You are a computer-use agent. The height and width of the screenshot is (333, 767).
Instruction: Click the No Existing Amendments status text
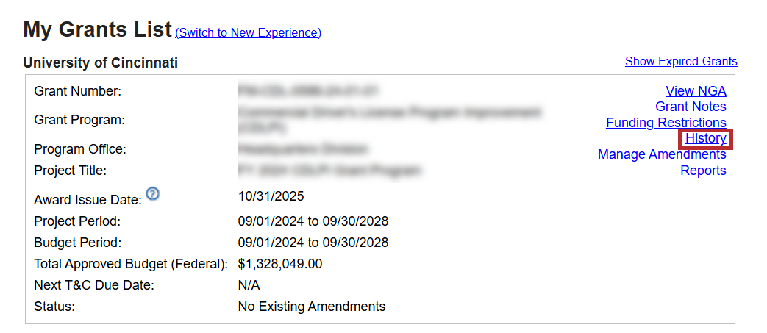click(311, 307)
